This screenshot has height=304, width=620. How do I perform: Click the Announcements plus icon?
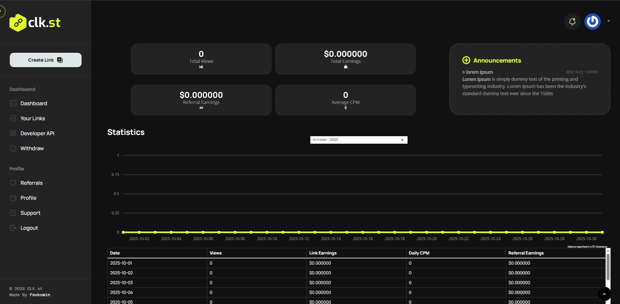pyautogui.click(x=466, y=60)
